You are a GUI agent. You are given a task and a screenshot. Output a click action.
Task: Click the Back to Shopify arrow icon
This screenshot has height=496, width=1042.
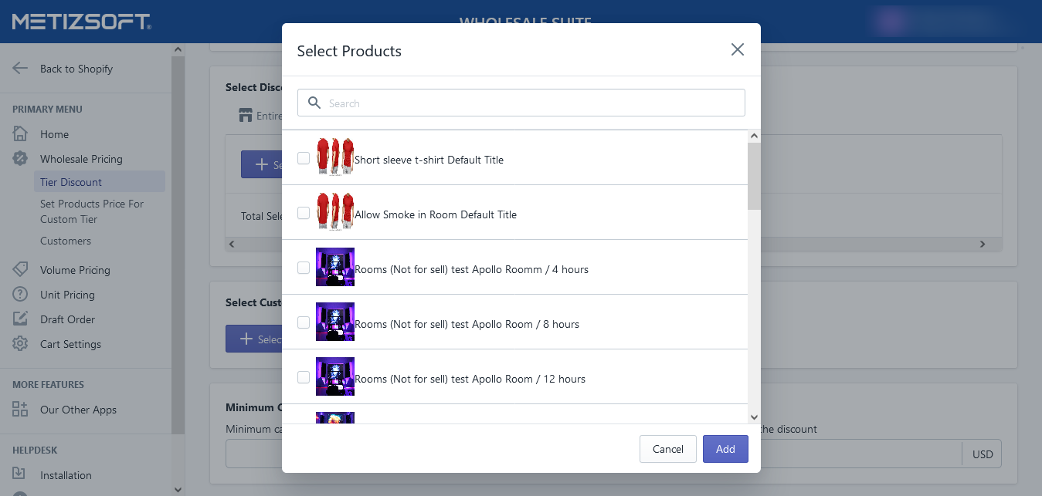(x=20, y=69)
